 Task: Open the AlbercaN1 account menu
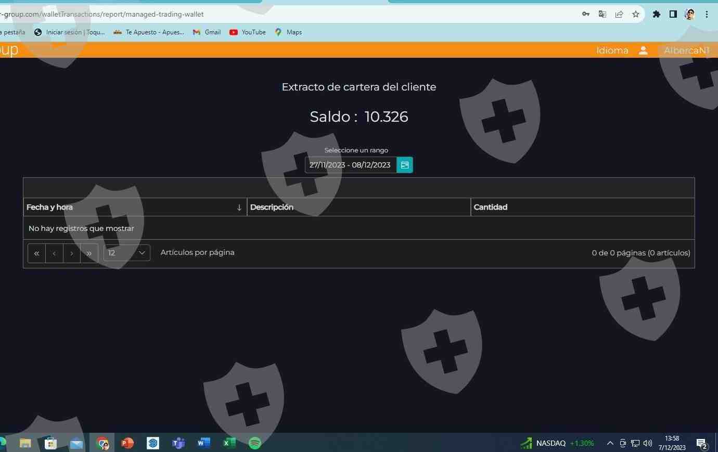(686, 50)
